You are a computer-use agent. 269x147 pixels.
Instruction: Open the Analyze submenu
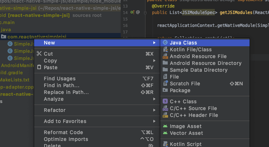tap(97, 99)
